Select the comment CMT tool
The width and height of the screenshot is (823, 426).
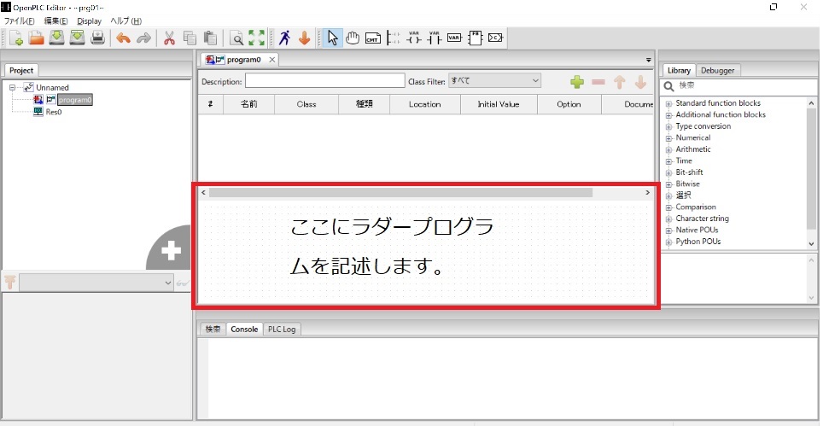coord(373,38)
